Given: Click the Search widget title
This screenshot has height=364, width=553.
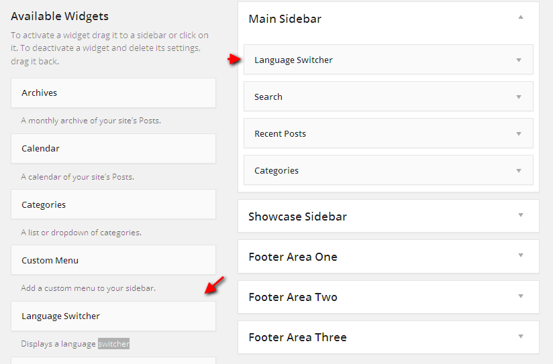Looking at the screenshot, I should click(x=268, y=97).
